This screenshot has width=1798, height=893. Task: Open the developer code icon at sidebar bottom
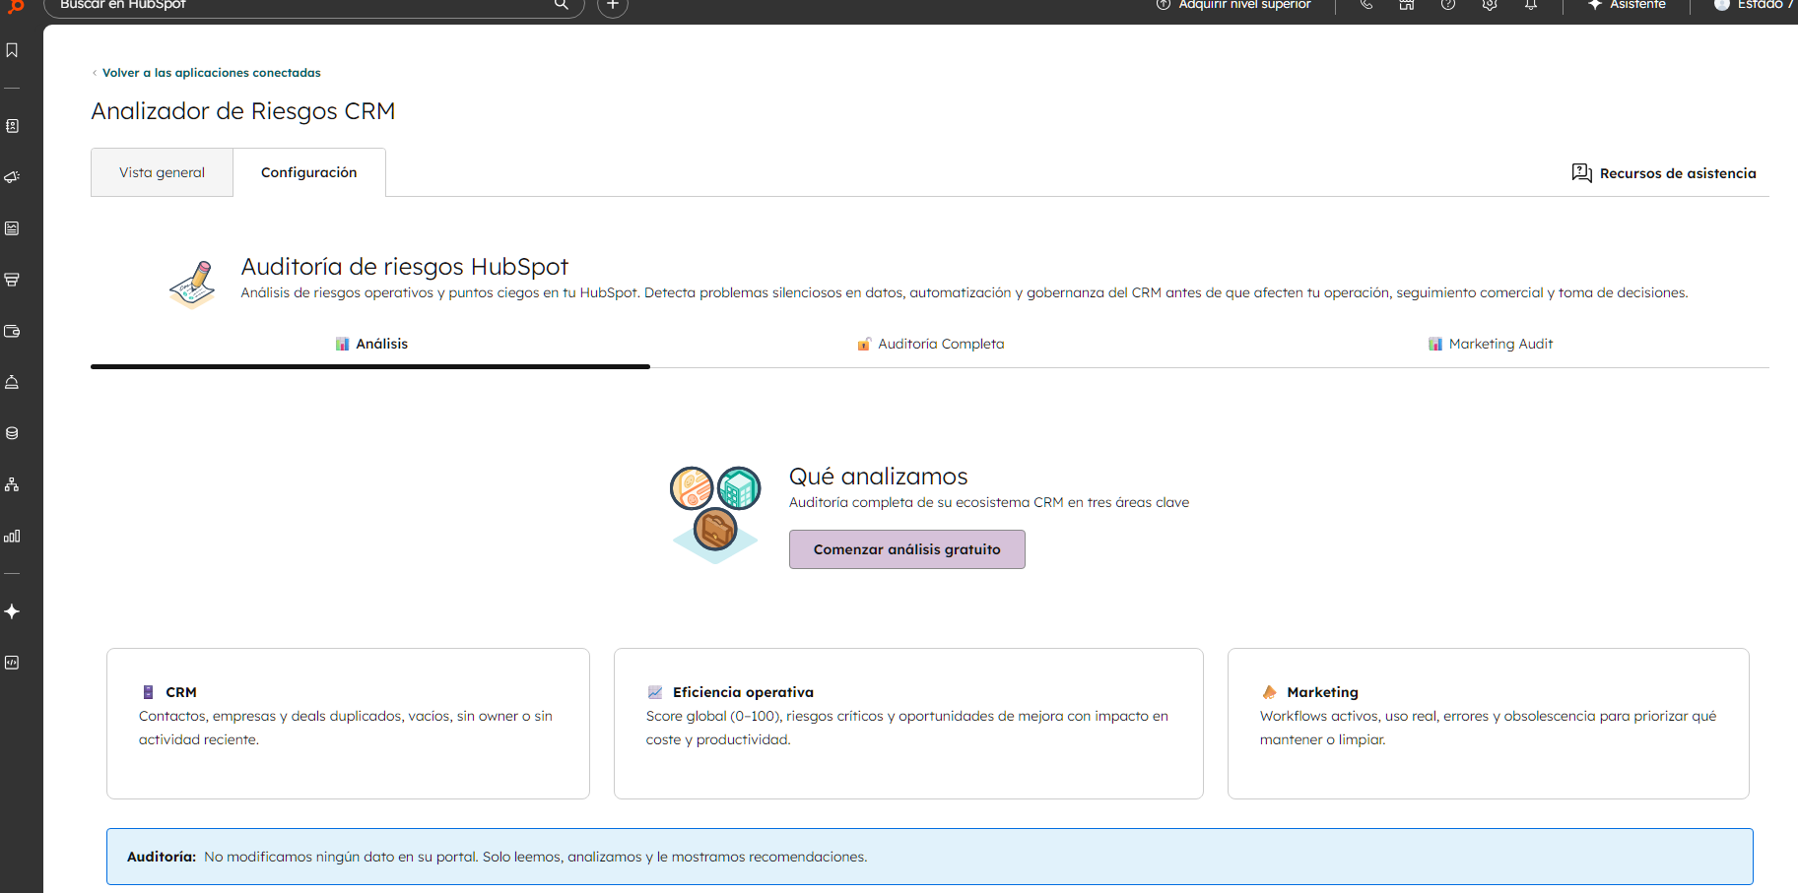click(12, 662)
